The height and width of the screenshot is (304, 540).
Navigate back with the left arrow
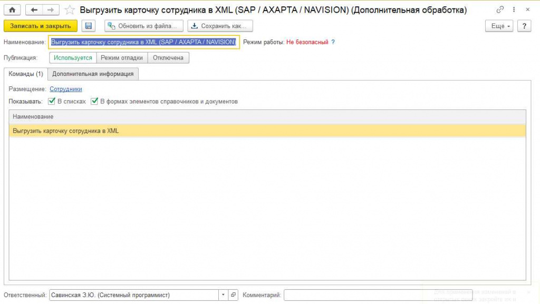tap(34, 9)
